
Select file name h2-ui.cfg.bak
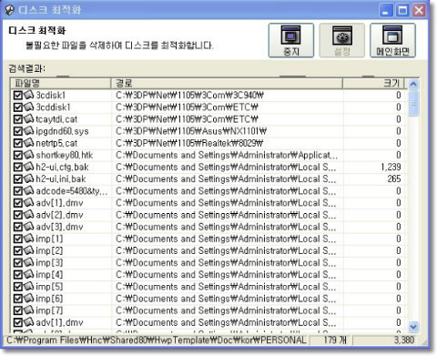(62, 168)
